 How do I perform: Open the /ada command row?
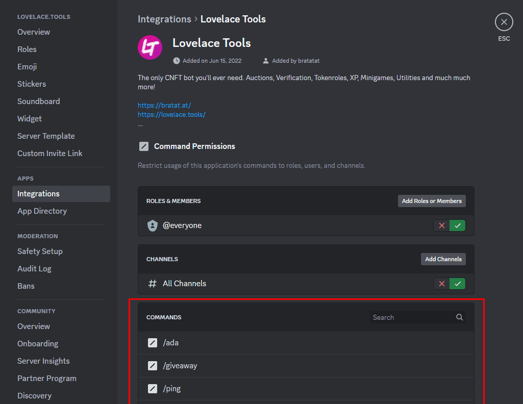(306, 343)
